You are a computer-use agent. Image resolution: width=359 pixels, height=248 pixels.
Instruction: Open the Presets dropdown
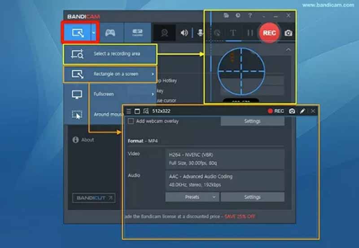(192, 197)
